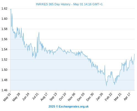Image resolution: width=137 pixels, height=111 pixels.
Task: Select the Mar 21 axis label
Action: click(x=118, y=97)
